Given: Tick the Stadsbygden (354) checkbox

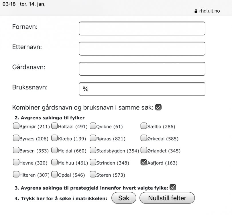Looking at the screenshot, I should (x=93, y=150).
